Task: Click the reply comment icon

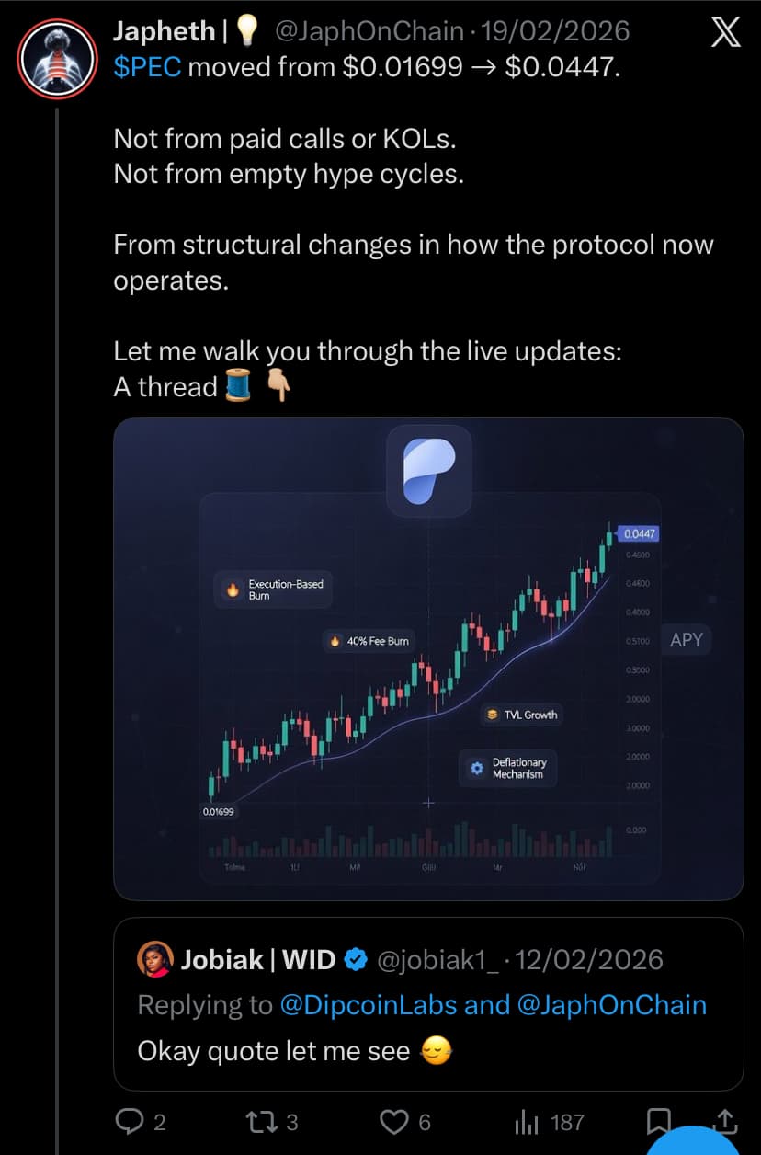Action: 128,1121
